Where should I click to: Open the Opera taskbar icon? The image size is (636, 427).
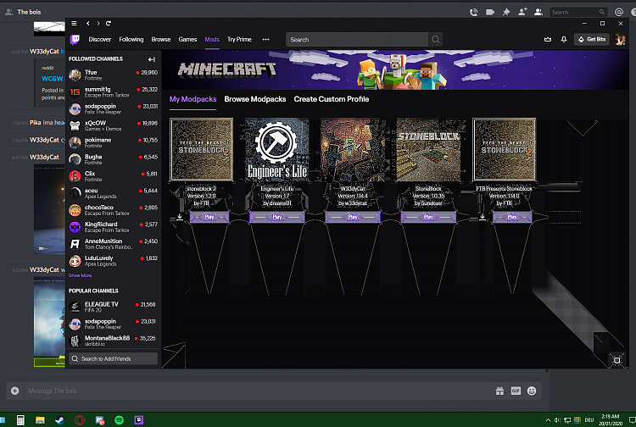pyautogui.click(x=80, y=420)
